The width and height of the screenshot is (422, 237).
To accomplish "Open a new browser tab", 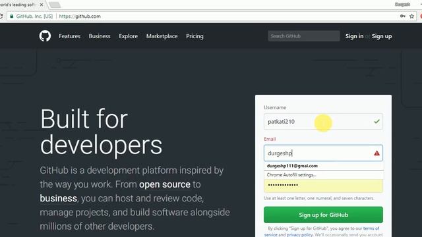I will [55, 5].
